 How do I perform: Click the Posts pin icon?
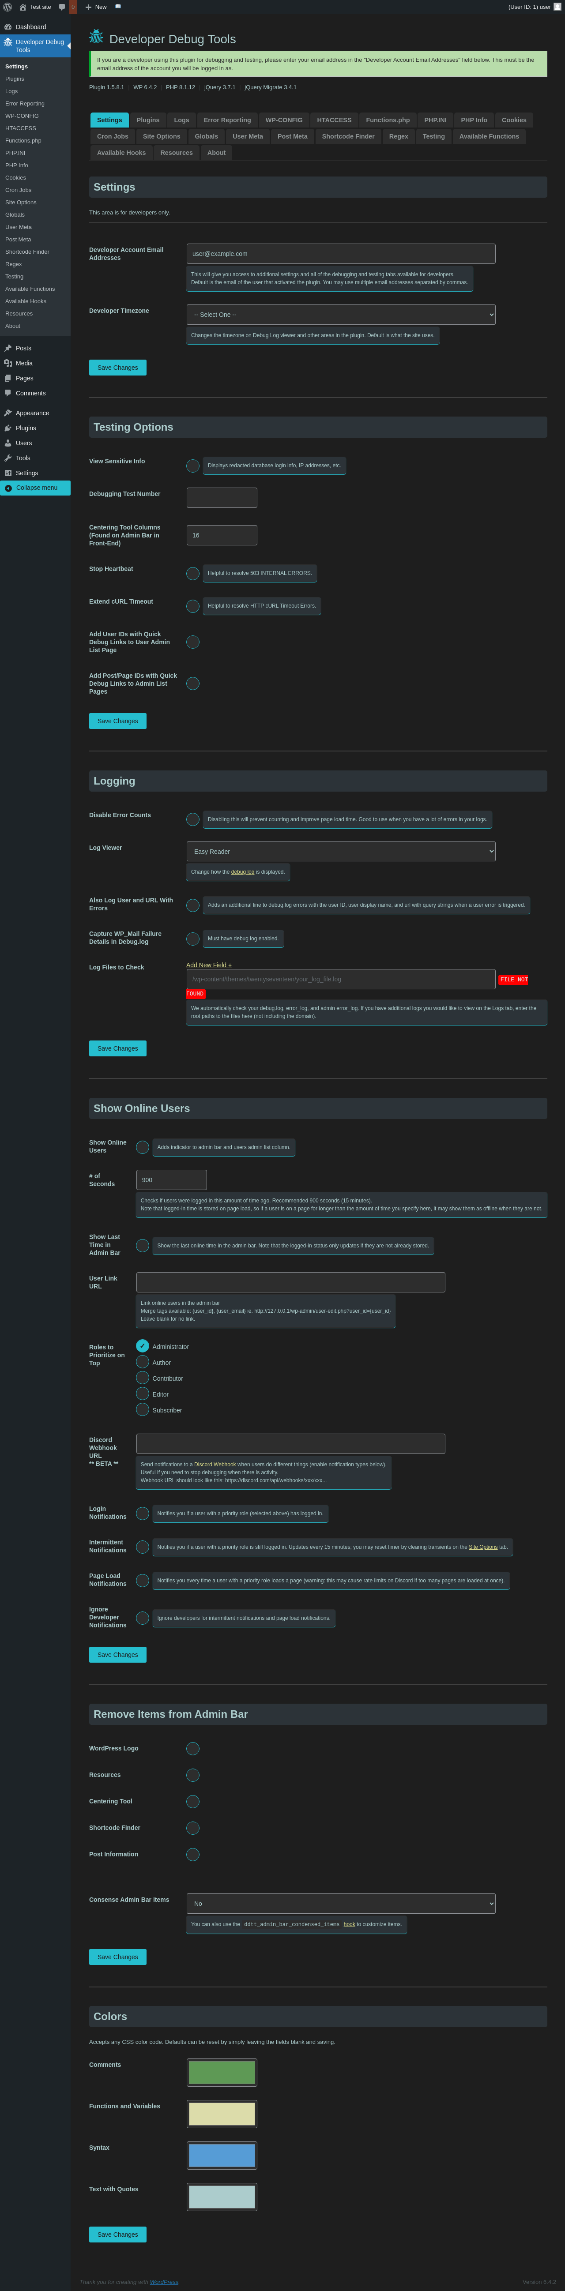click(8, 348)
